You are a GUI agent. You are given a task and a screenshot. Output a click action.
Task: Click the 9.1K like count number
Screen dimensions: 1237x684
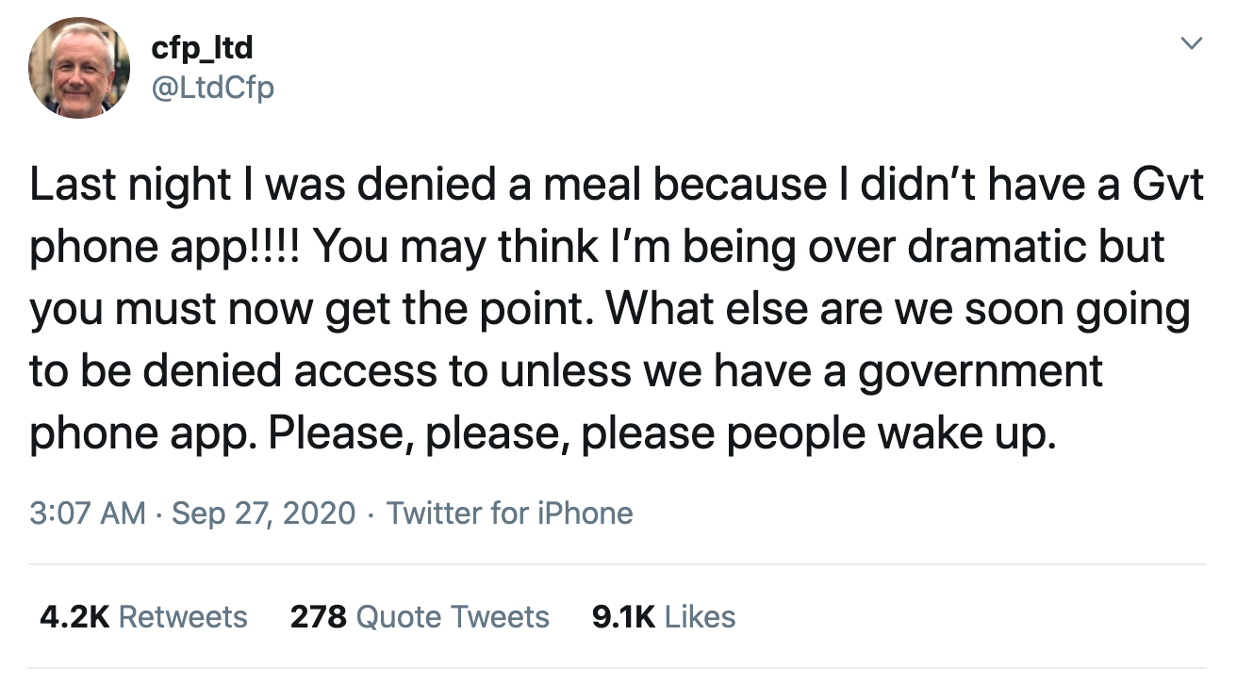(x=623, y=617)
